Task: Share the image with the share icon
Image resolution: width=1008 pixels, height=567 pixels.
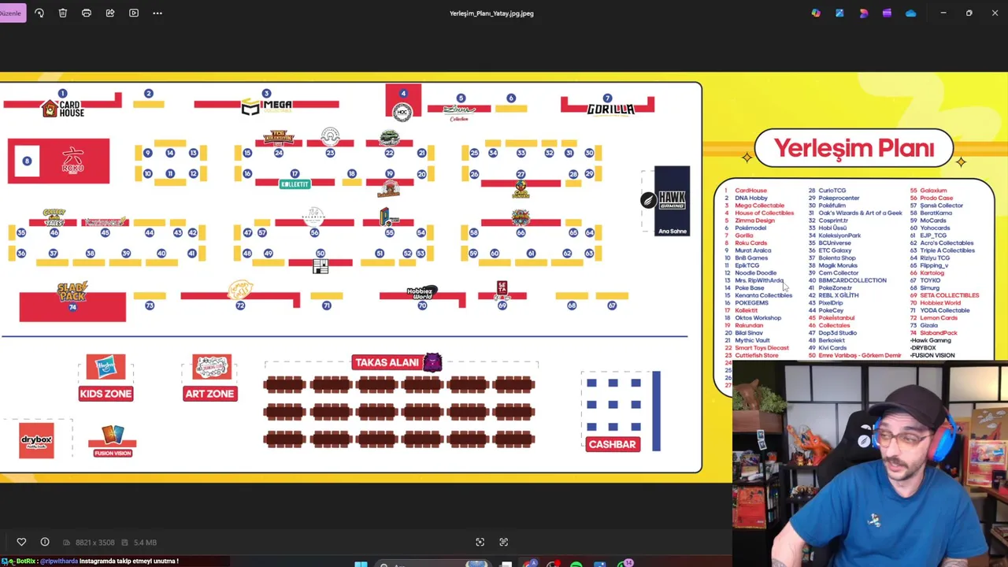Action: pos(110,13)
